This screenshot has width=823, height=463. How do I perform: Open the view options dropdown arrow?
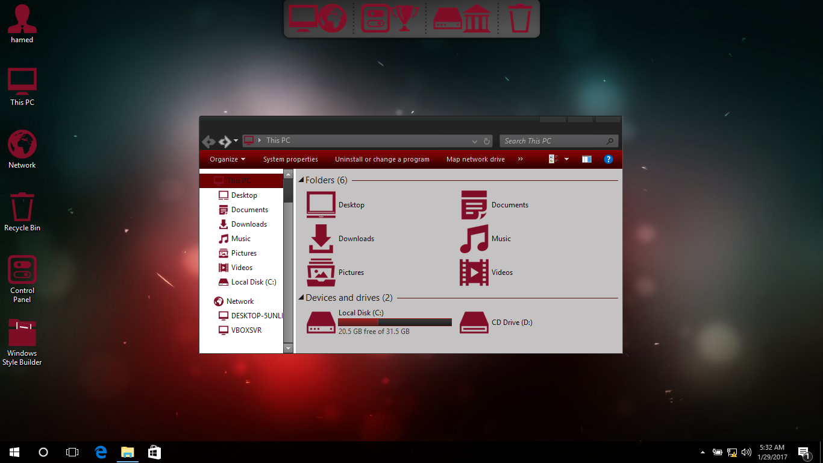(566, 159)
